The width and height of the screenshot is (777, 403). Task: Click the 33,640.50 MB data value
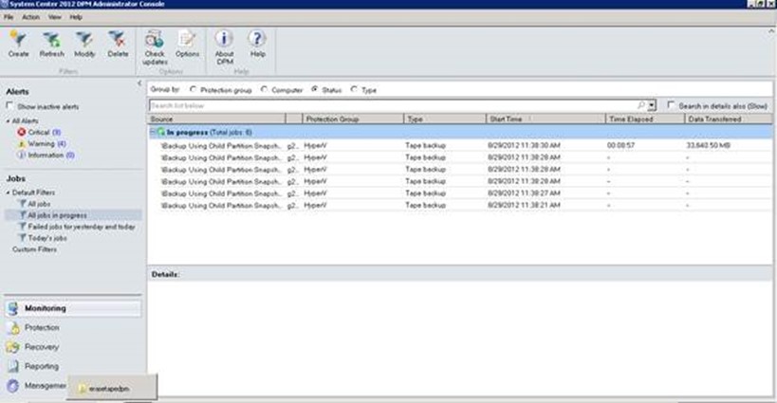tap(708, 146)
